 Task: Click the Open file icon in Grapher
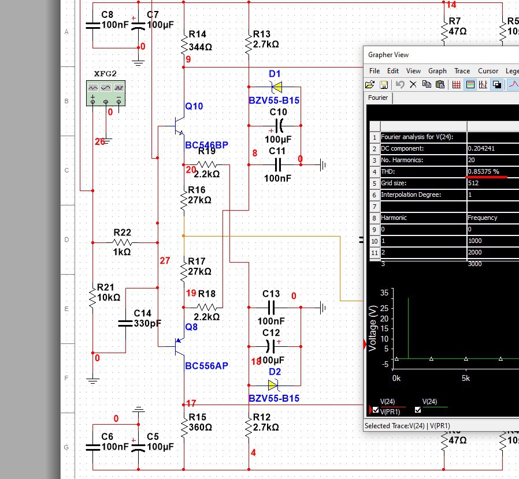(x=370, y=84)
